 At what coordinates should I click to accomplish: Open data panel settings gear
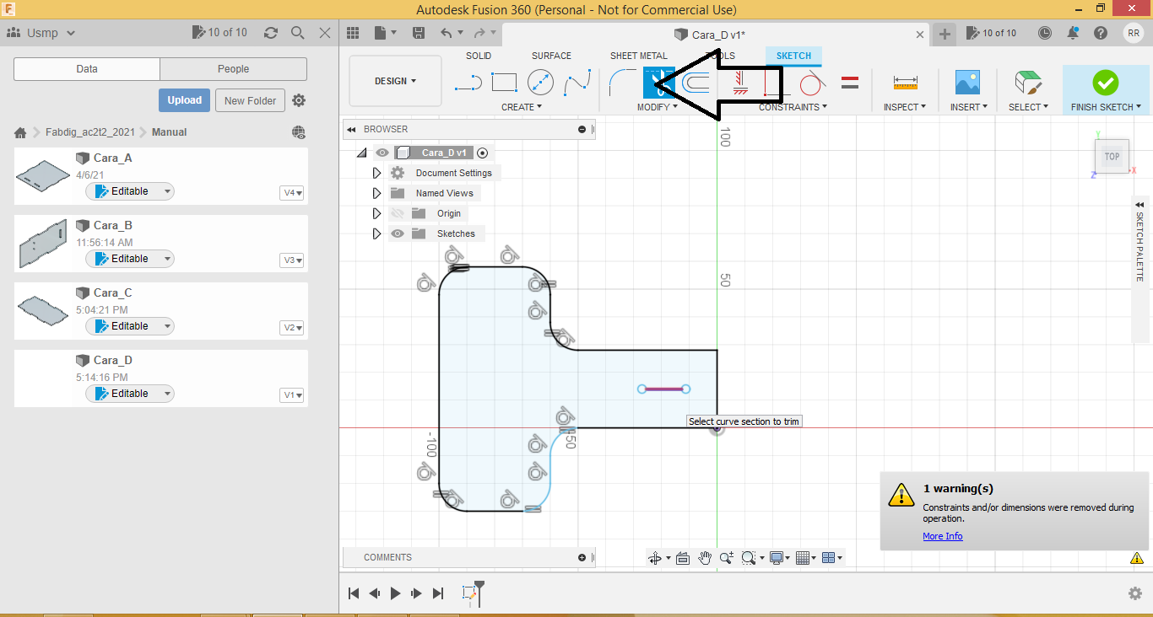299,100
